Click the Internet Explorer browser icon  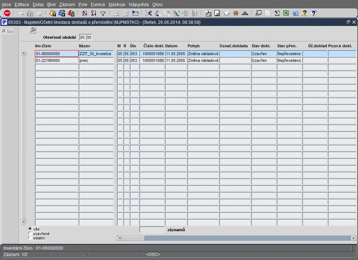[295, 13]
